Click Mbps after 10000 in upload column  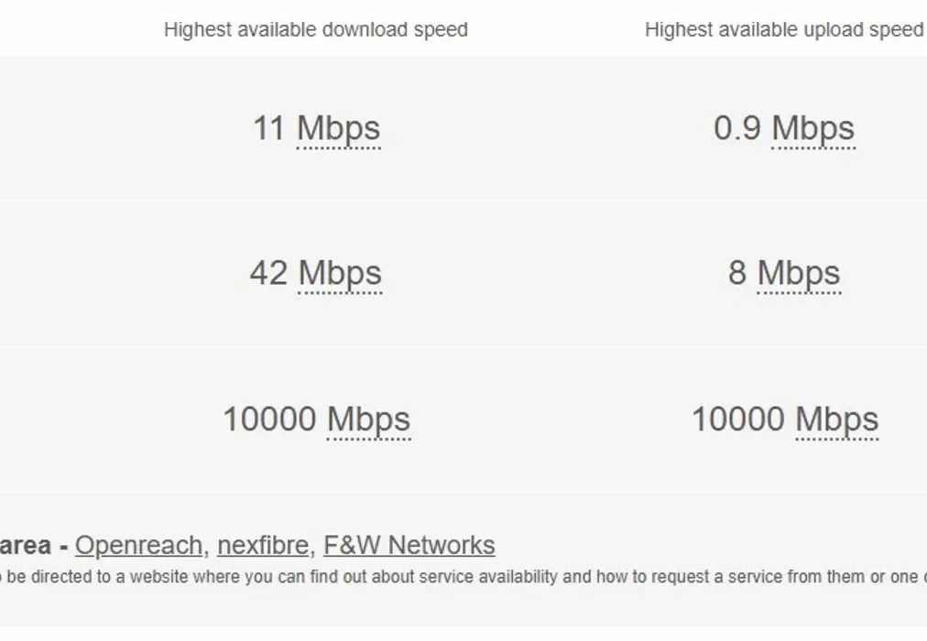(836, 420)
